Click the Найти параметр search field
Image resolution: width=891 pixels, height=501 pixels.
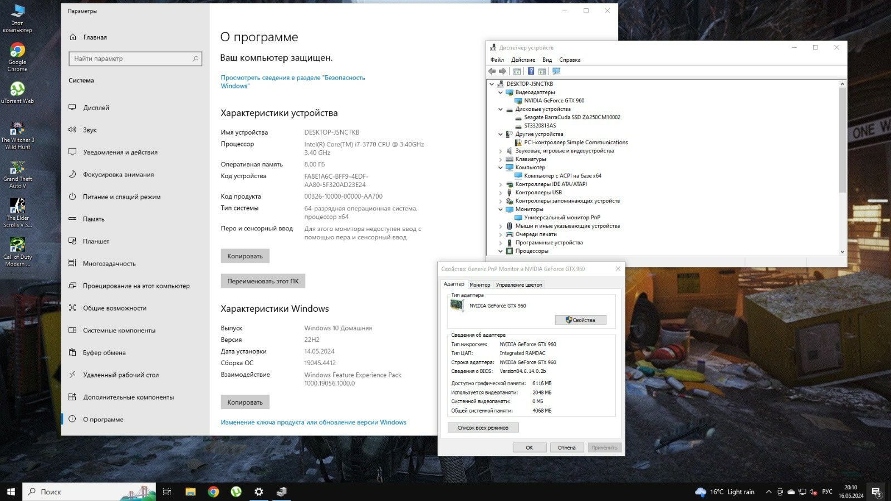click(x=135, y=58)
